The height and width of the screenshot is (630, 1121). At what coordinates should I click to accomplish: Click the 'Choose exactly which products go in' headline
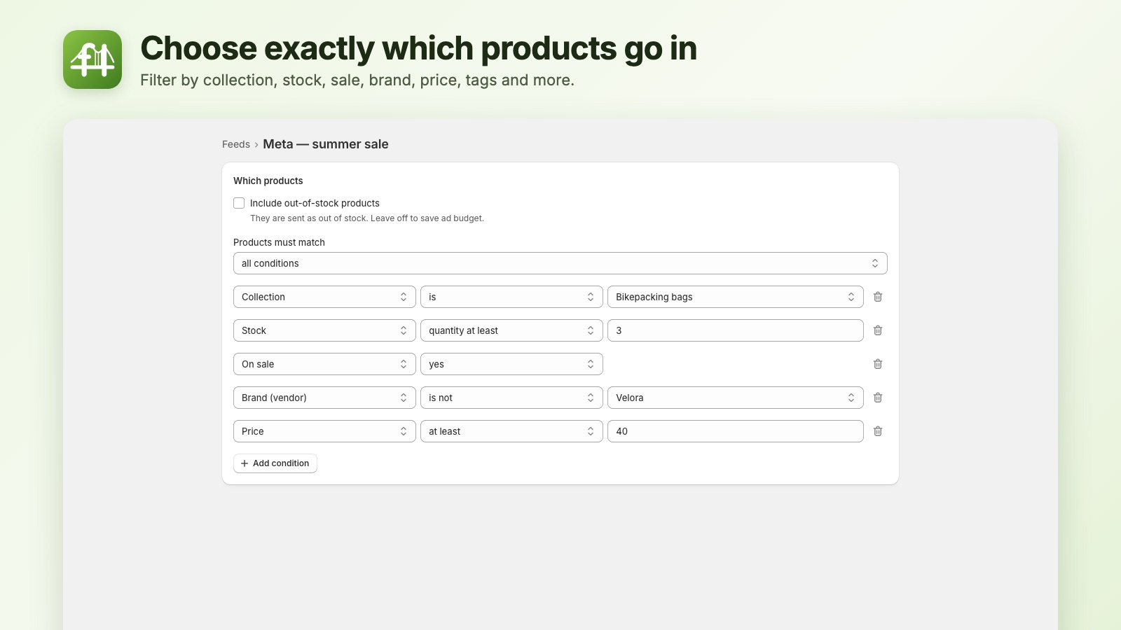click(x=419, y=48)
